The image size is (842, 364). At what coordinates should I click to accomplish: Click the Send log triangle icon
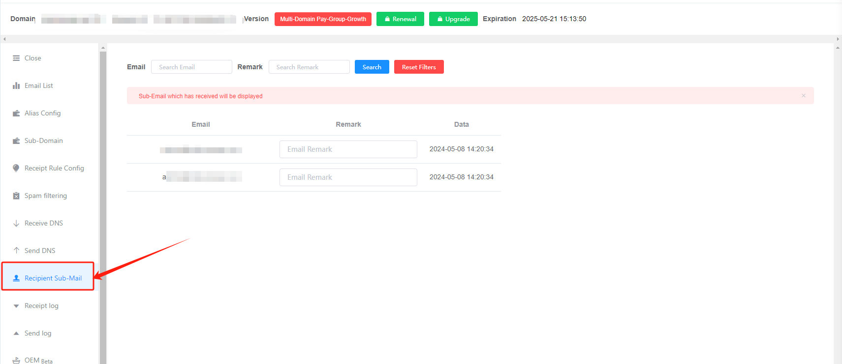pos(16,333)
